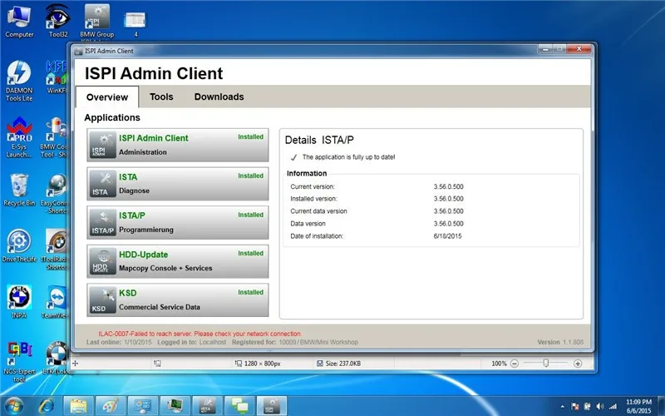This screenshot has height=416, width=665.
Task: Click the installation date 6/18/2015 value
Action: 447,236
